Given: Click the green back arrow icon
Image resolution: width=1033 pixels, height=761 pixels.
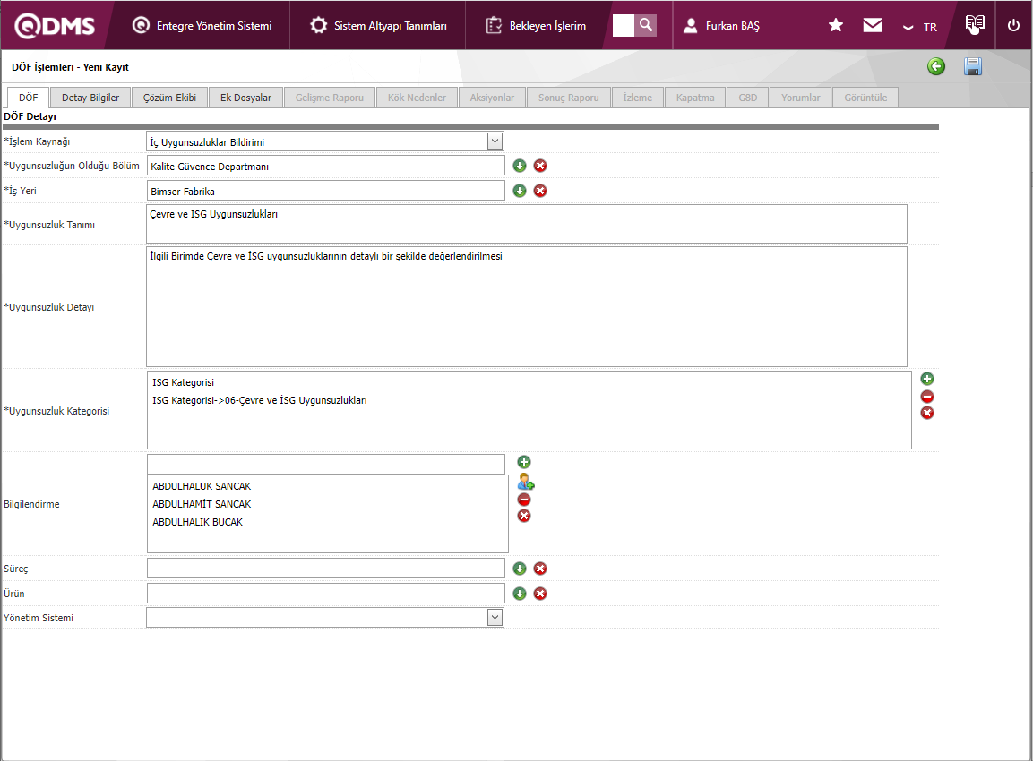Looking at the screenshot, I should [936, 66].
